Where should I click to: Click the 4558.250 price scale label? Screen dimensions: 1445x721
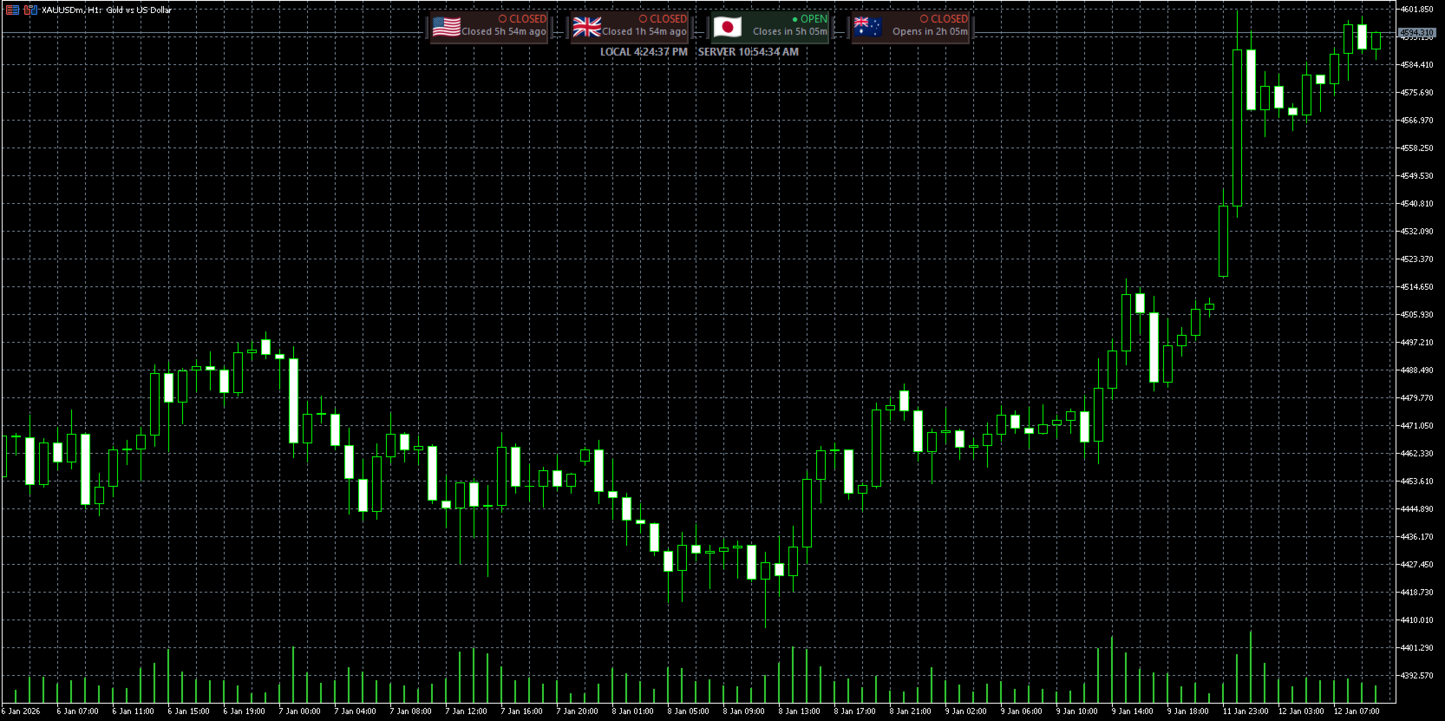(x=1416, y=148)
